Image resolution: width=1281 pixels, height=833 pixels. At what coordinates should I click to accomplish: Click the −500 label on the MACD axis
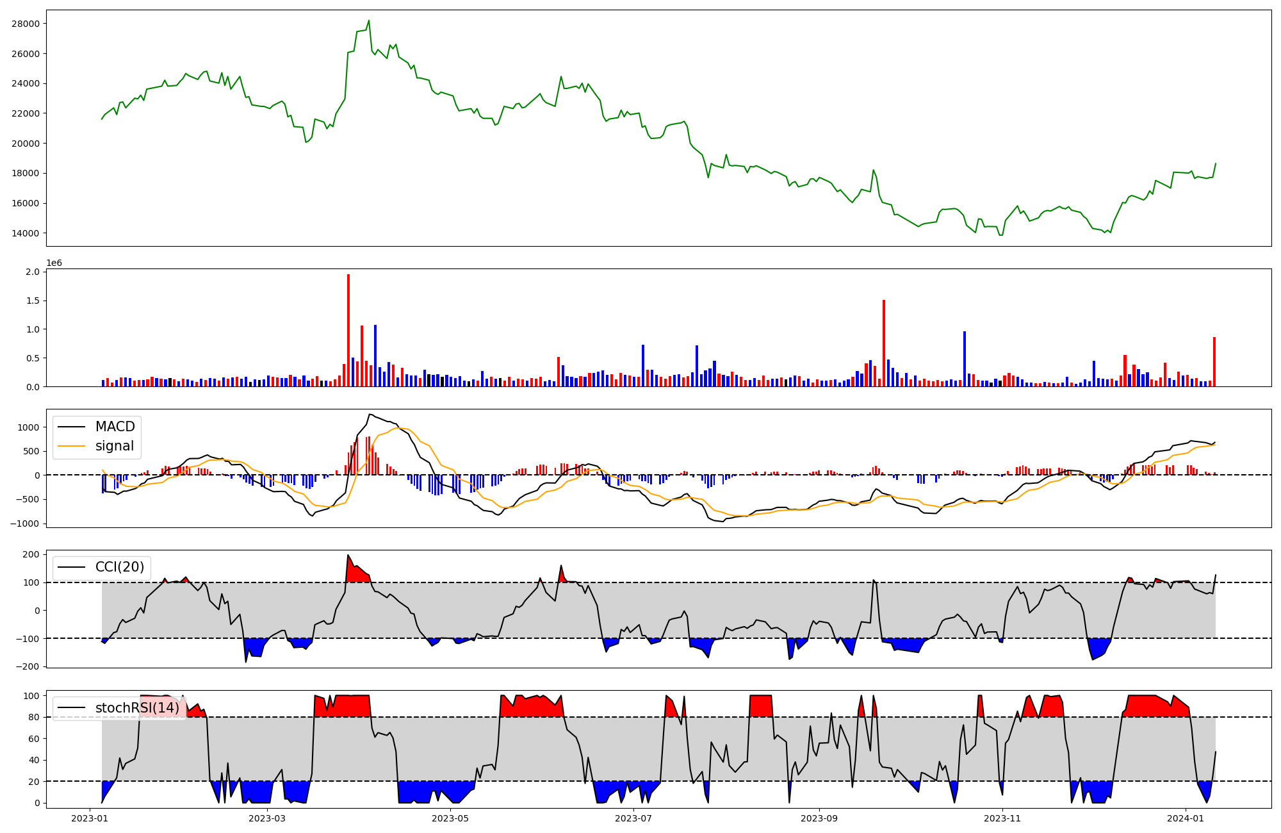coord(27,500)
